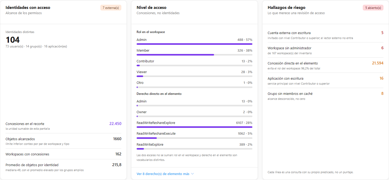This screenshot has height=180, width=389.
Task: Select the "6107 · 28%" value
Action: tap(244, 123)
